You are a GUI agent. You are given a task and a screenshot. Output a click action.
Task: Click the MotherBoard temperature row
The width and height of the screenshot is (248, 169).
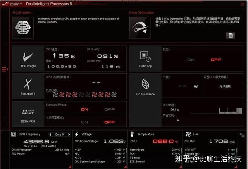tap(155, 150)
